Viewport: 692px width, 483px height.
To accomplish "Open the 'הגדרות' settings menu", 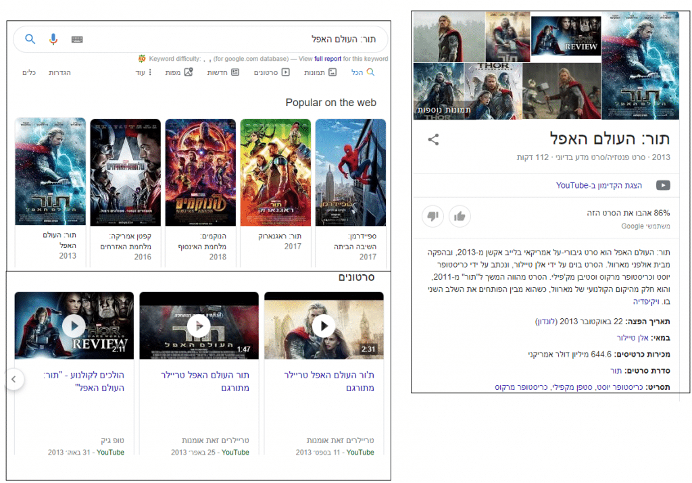I will tap(59, 72).
